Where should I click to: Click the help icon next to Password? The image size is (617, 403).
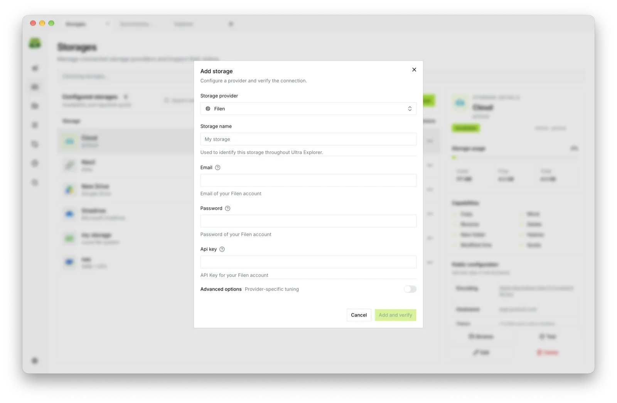tap(228, 208)
